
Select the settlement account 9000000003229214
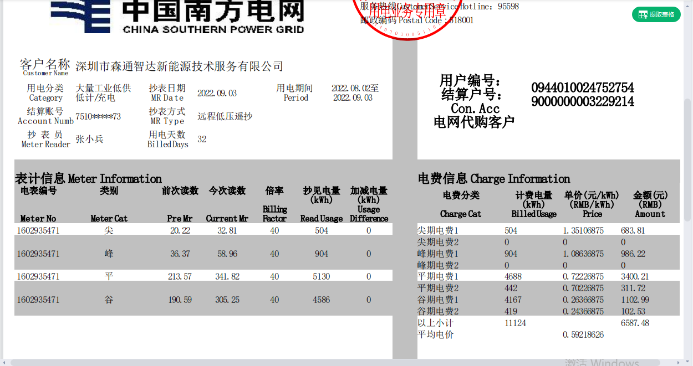tap(582, 102)
